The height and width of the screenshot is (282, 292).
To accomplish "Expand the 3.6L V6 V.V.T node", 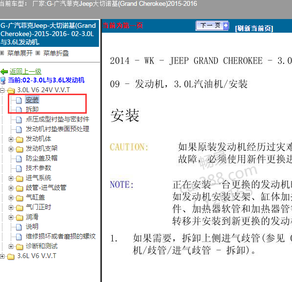I will click(2, 257).
